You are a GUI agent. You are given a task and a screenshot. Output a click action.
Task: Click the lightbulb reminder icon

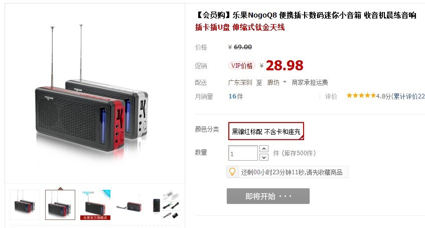[232, 172]
